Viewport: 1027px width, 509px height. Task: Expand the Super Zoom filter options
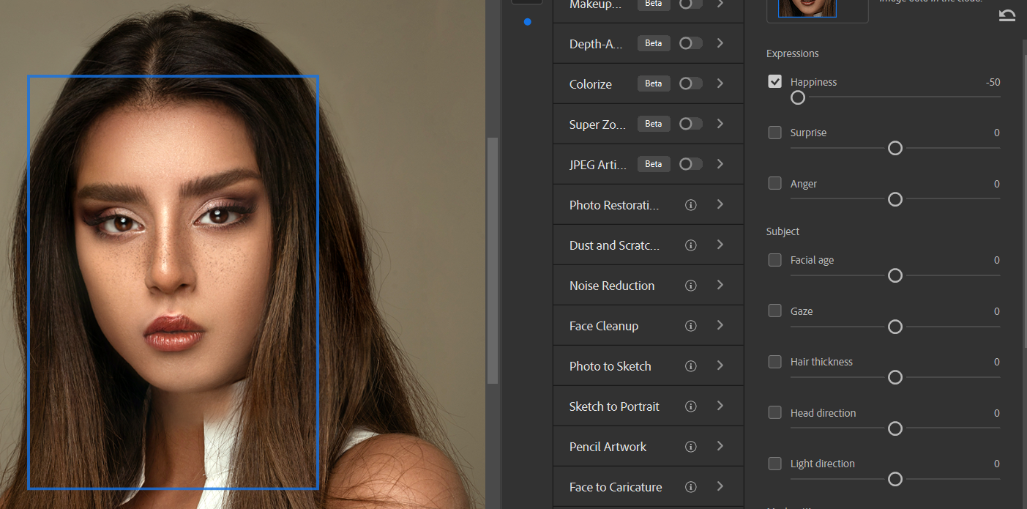tap(720, 124)
